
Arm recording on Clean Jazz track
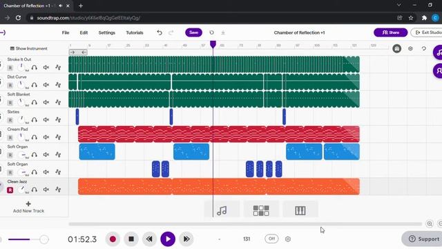pyautogui.click(x=10, y=190)
